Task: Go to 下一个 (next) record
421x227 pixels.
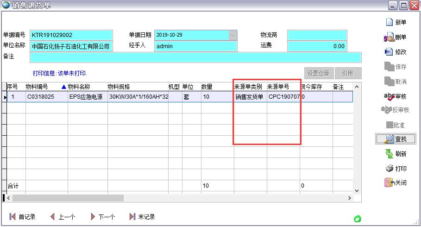Action: point(102,217)
